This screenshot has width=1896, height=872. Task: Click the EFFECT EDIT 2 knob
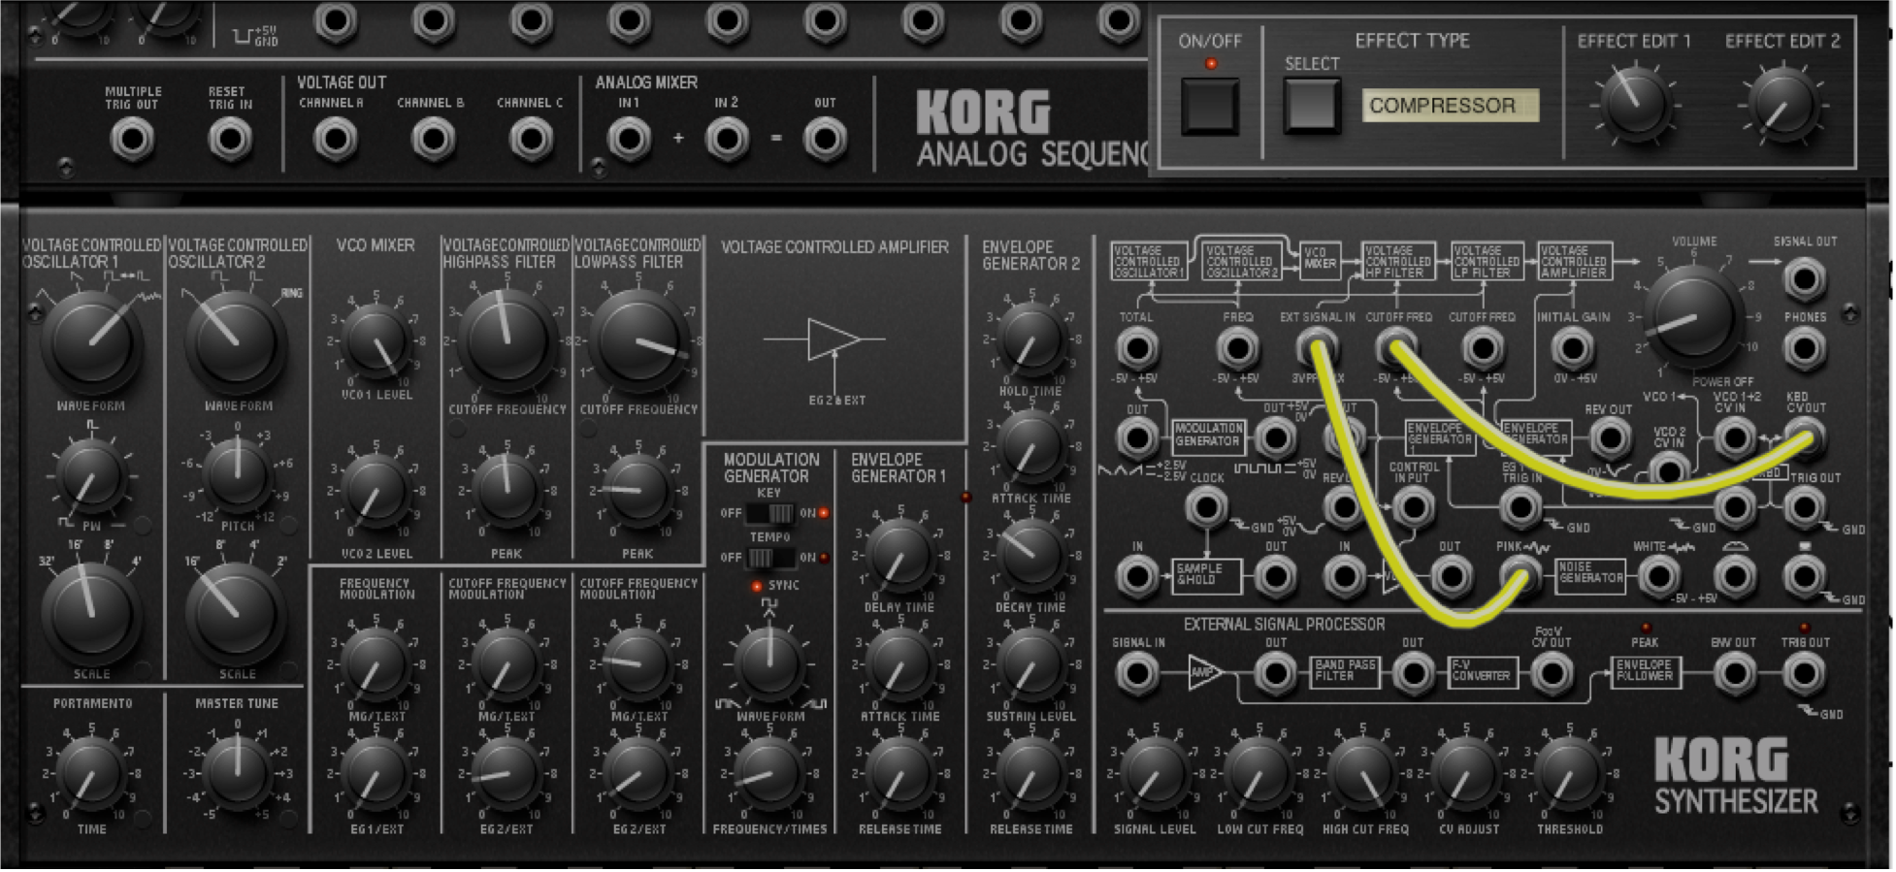(x=1783, y=105)
